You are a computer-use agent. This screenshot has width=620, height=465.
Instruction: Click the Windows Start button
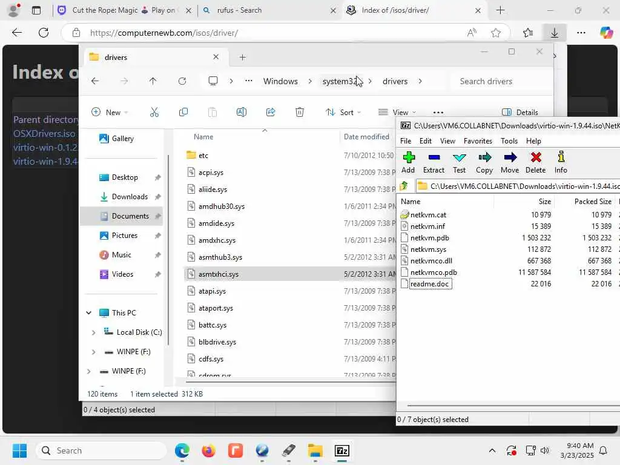click(19, 450)
